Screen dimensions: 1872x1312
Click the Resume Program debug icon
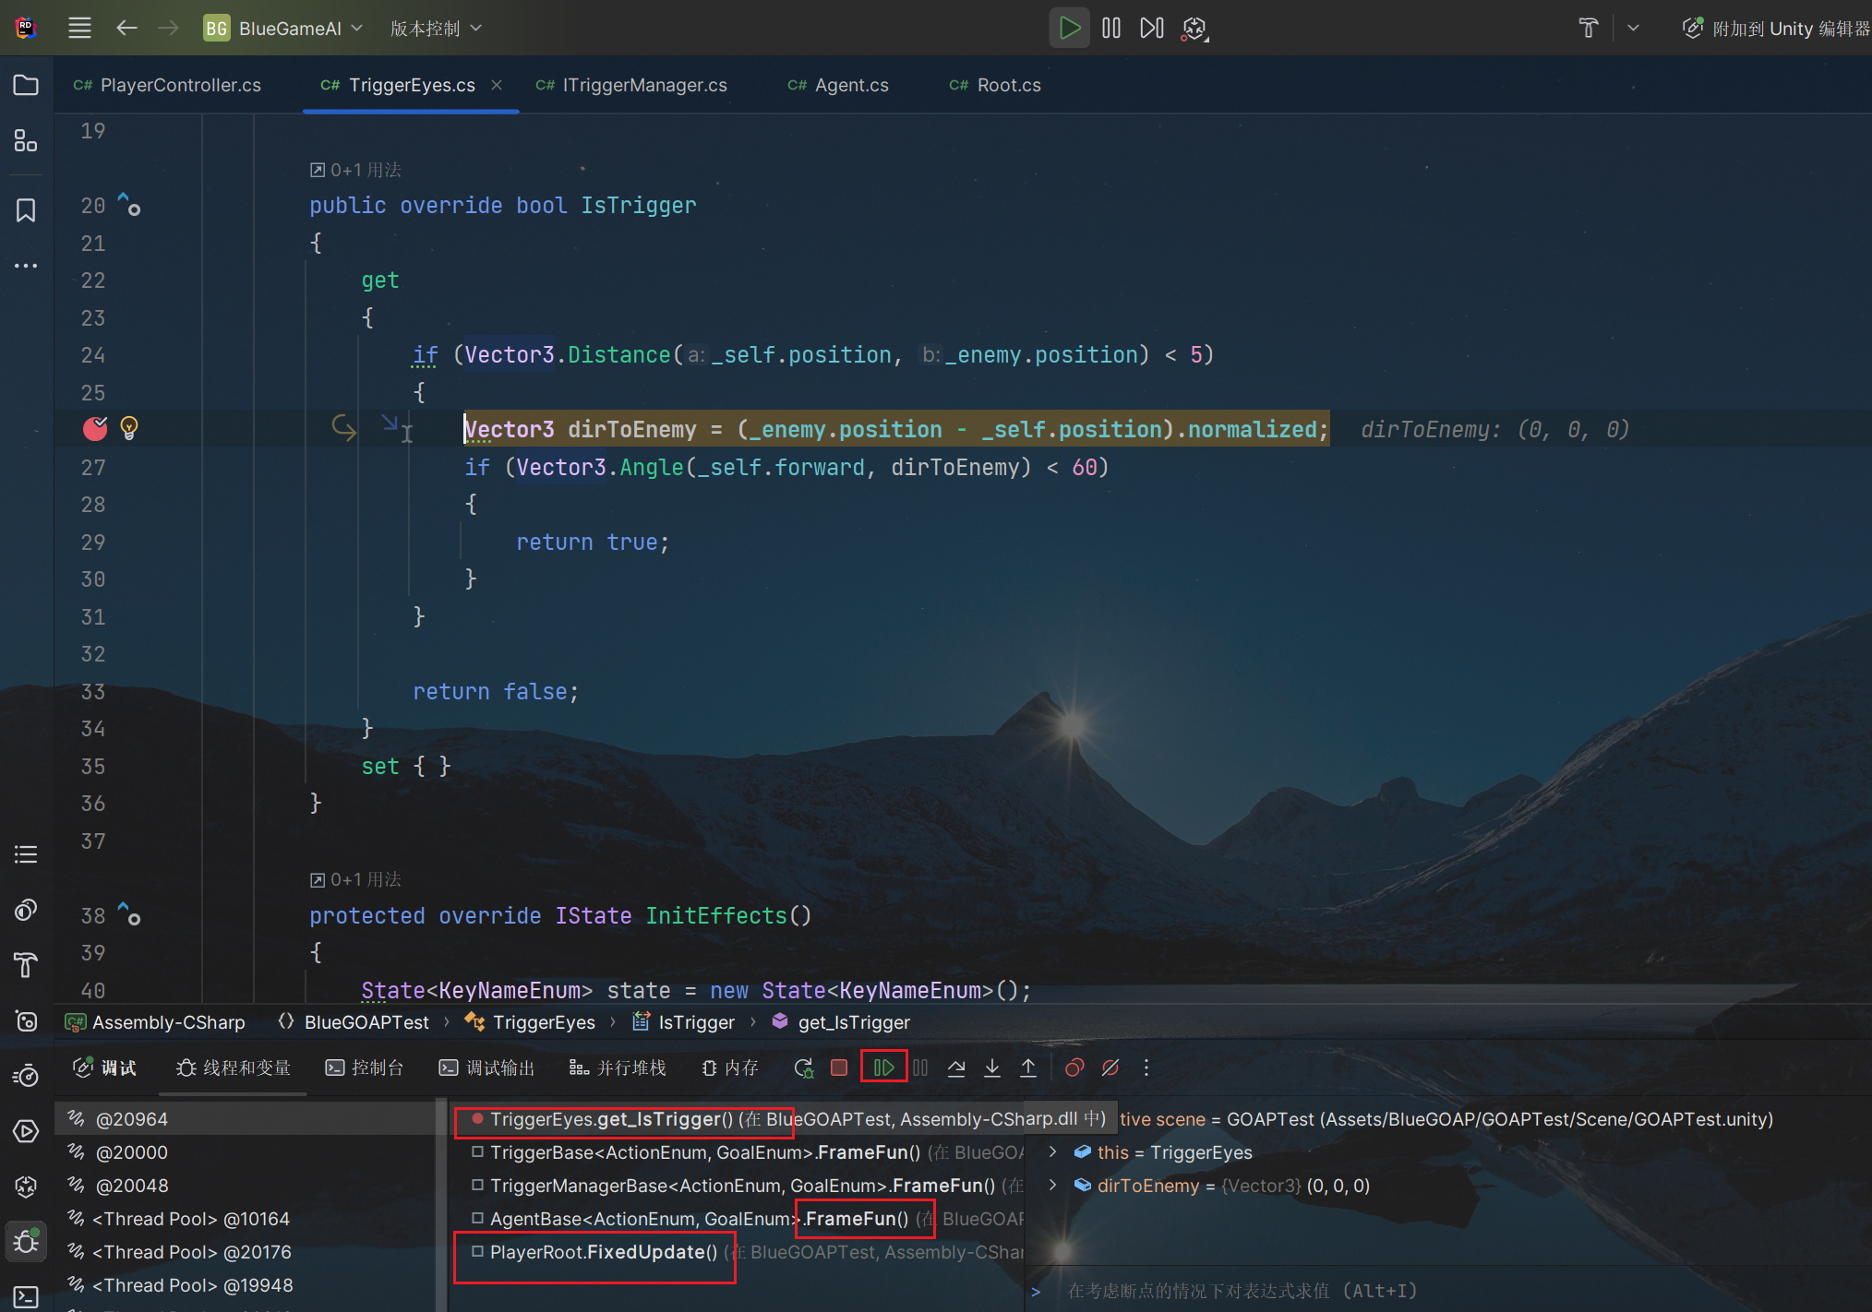(883, 1067)
